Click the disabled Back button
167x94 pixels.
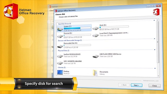click(x=124, y=85)
